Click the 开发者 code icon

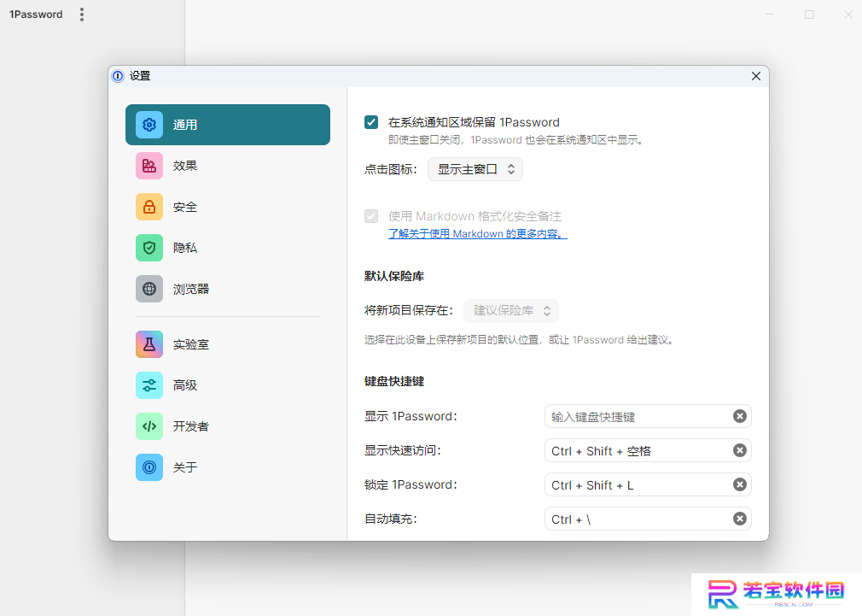point(149,426)
